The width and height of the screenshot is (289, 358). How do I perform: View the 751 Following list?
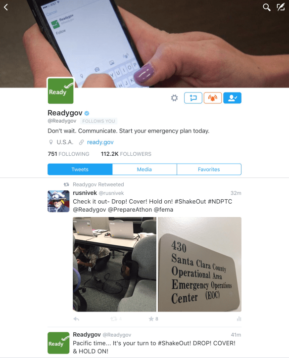point(68,154)
